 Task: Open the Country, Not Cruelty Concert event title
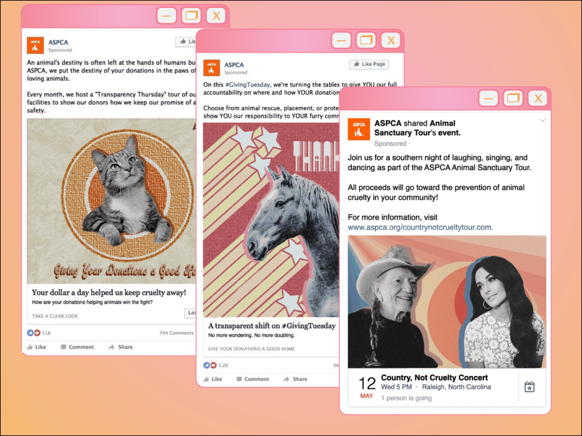coord(434,378)
